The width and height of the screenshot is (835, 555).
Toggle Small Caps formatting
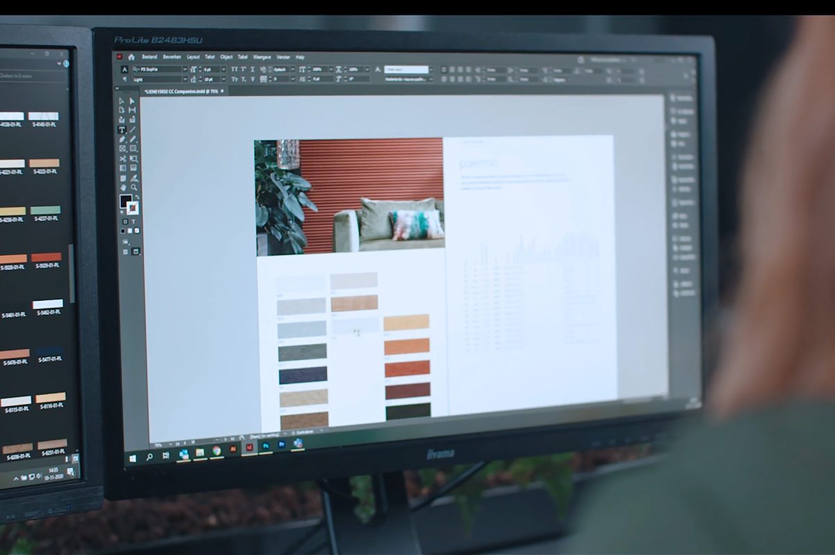pos(234,79)
